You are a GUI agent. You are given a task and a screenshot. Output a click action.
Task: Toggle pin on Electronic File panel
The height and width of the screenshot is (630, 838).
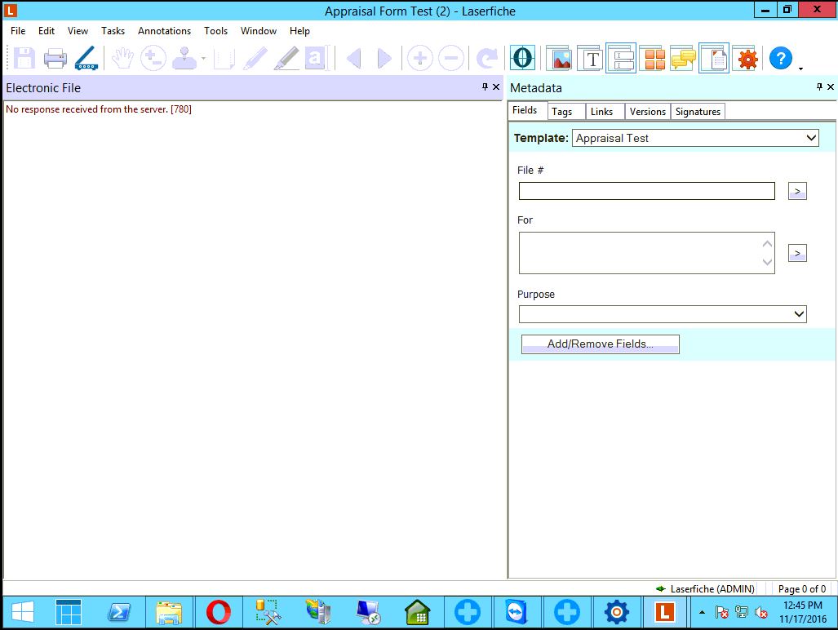tap(485, 87)
